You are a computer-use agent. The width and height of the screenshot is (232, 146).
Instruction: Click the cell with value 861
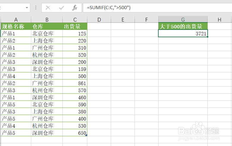tap(75, 83)
